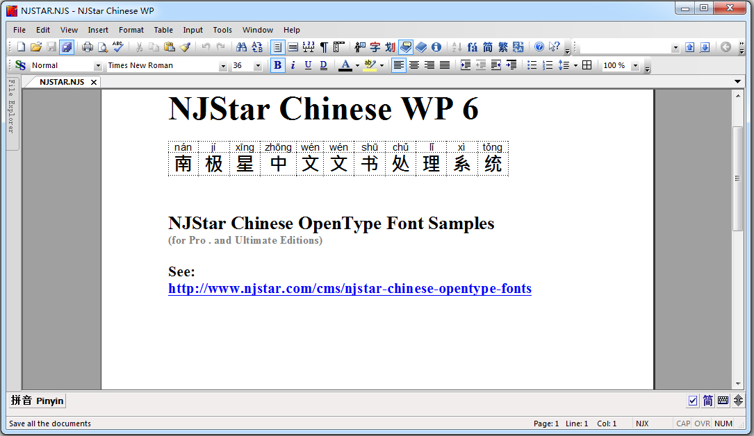Open the Replace A-to-B icon
754x436 pixels.
click(257, 47)
